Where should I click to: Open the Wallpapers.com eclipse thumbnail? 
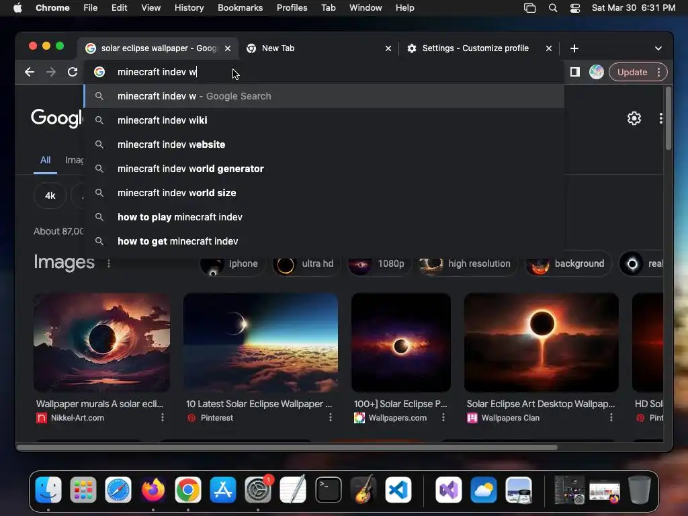point(401,343)
